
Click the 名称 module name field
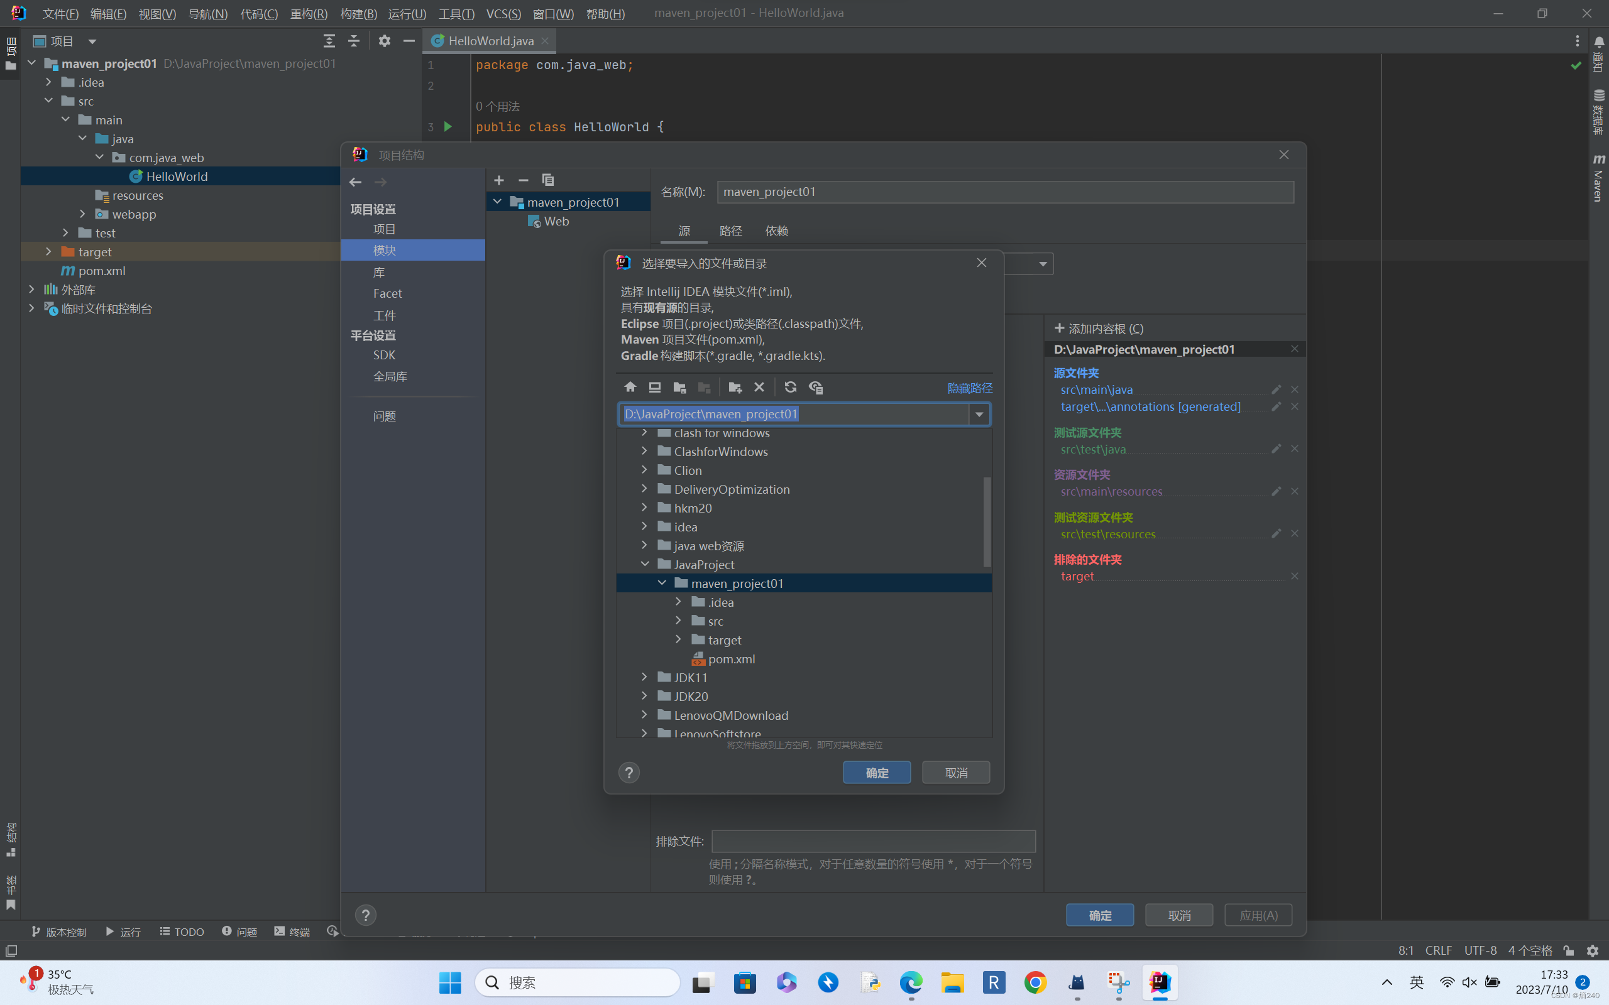pyautogui.click(x=1005, y=192)
